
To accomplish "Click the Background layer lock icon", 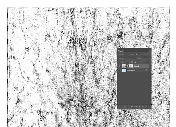I will [x=146, y=71].
